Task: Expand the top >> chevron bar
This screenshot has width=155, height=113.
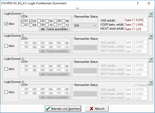Action: coord(77,8)
